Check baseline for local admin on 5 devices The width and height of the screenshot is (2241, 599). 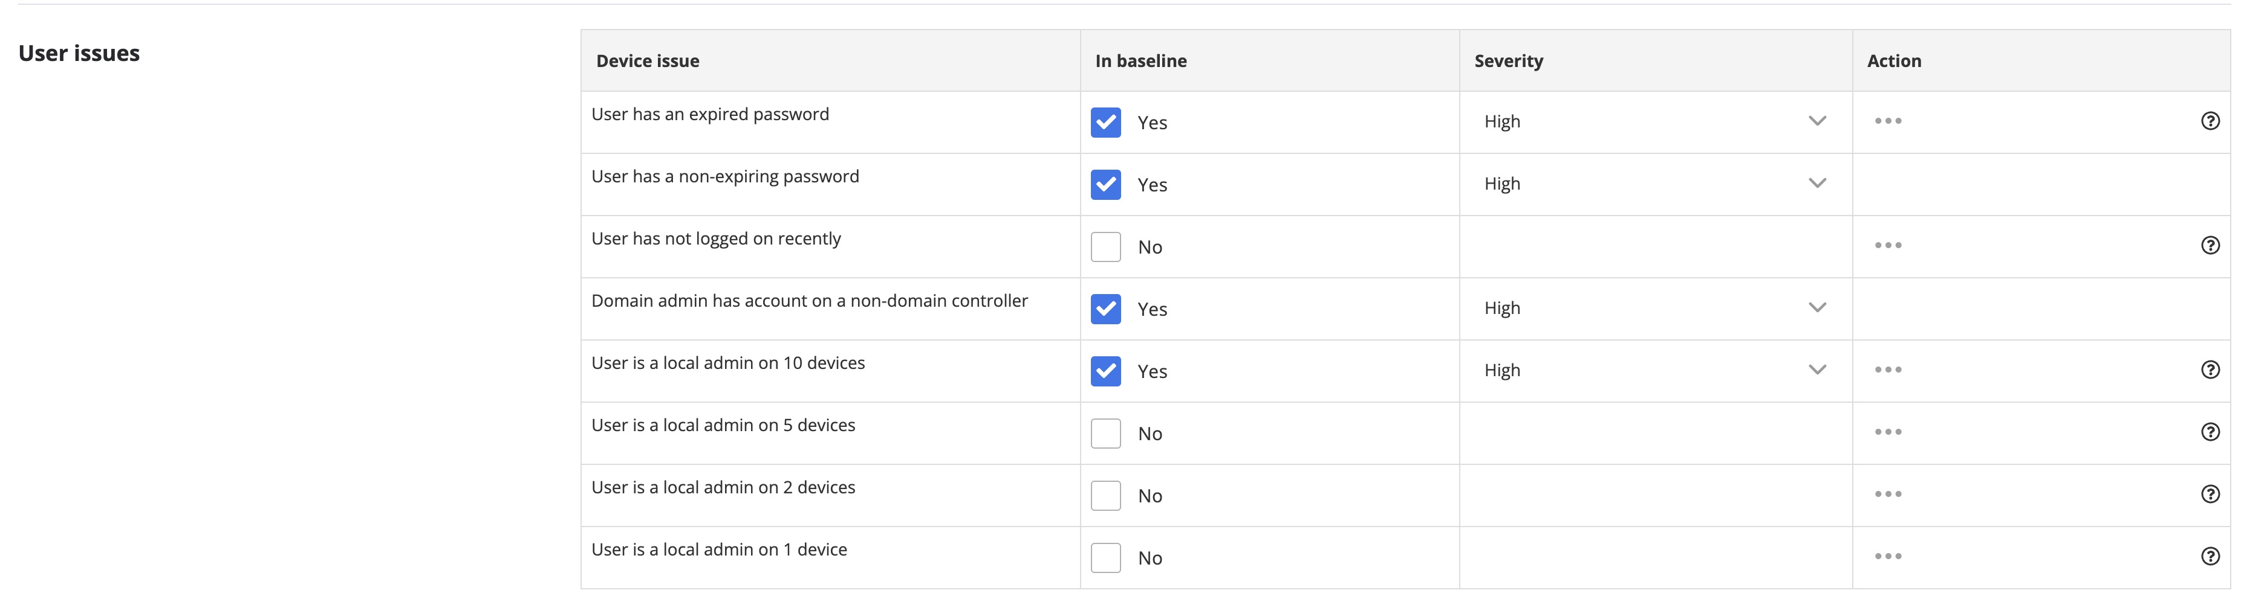click(1106, 433)
